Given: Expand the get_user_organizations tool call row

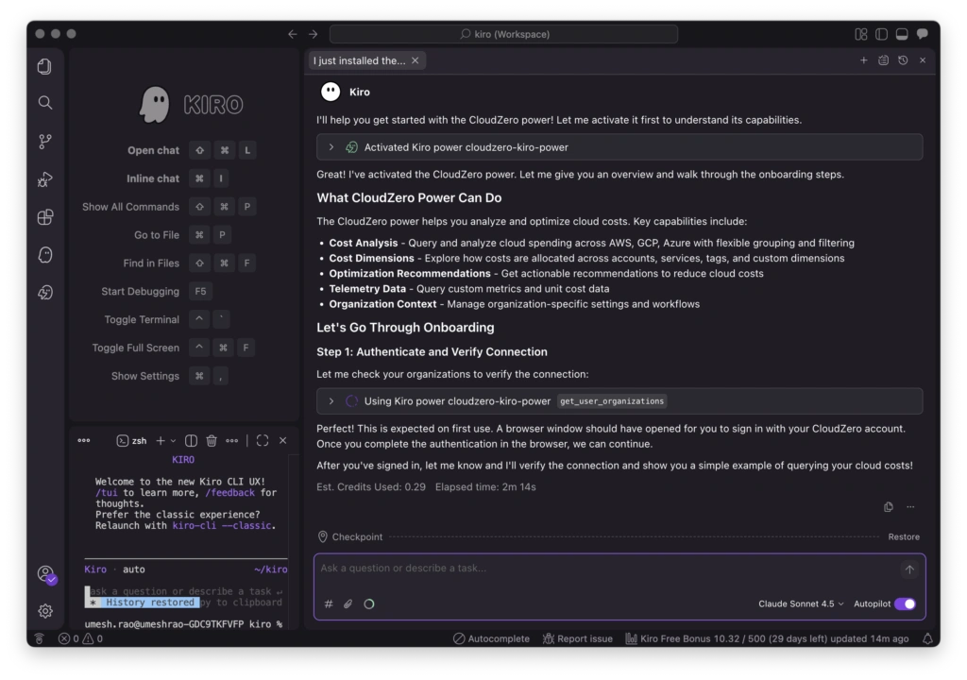Looking at the screenshot, I should pyautogui.click(x=331, y=400).
